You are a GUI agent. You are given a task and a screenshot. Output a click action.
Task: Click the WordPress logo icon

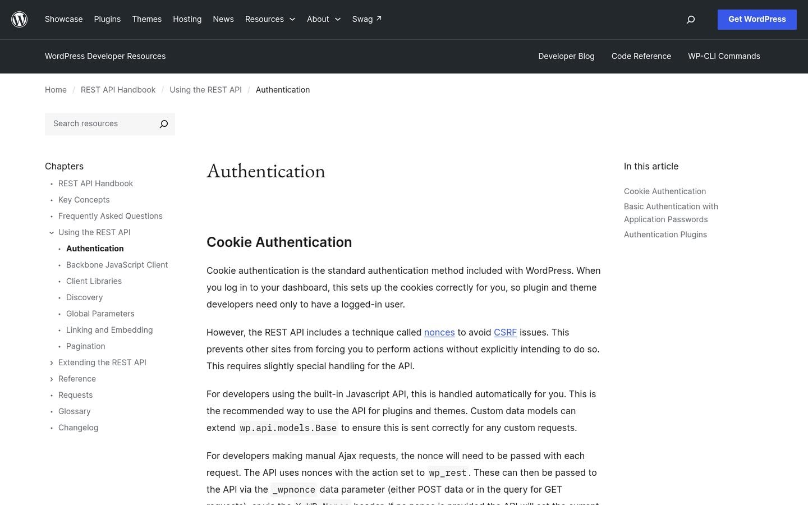tap(20, 20)
